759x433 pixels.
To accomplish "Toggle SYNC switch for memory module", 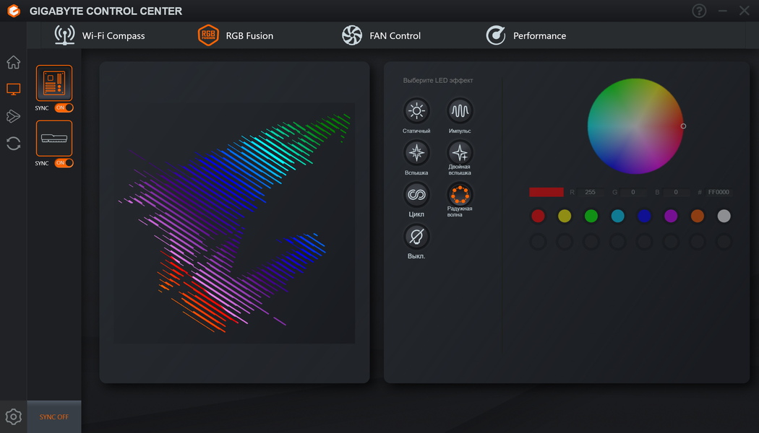I will click(x=64, y=163).
